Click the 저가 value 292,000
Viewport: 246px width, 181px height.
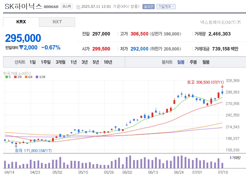(x=139, y=49)
